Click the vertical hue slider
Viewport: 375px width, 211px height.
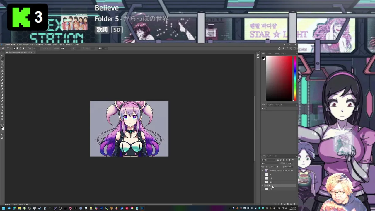(295, 78)
